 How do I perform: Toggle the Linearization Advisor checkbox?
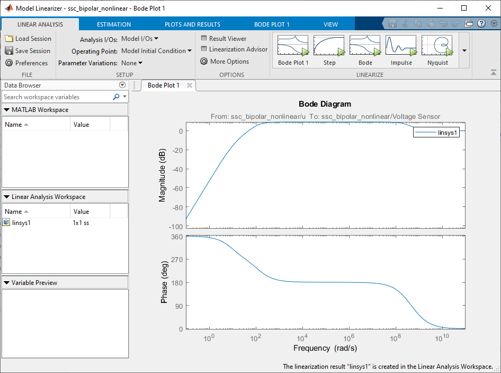[204, 49]
